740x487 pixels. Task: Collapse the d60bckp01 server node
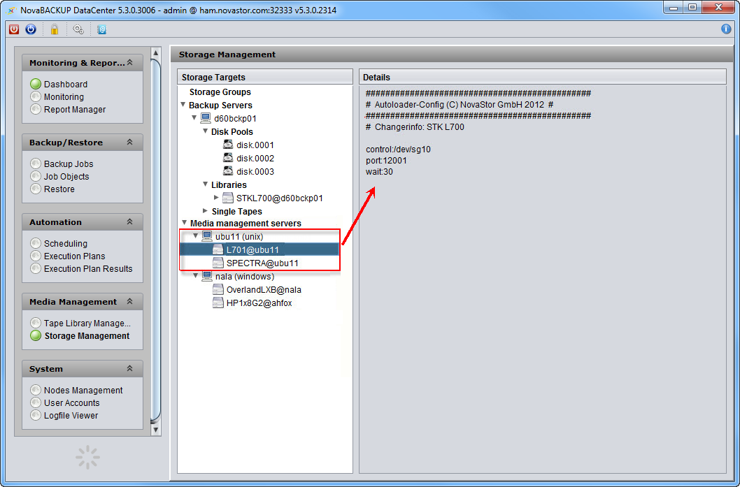tap(194, 118)
